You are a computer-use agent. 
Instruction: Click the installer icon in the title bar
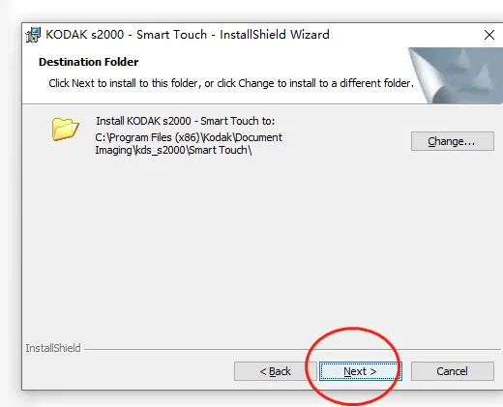[33, 35]
